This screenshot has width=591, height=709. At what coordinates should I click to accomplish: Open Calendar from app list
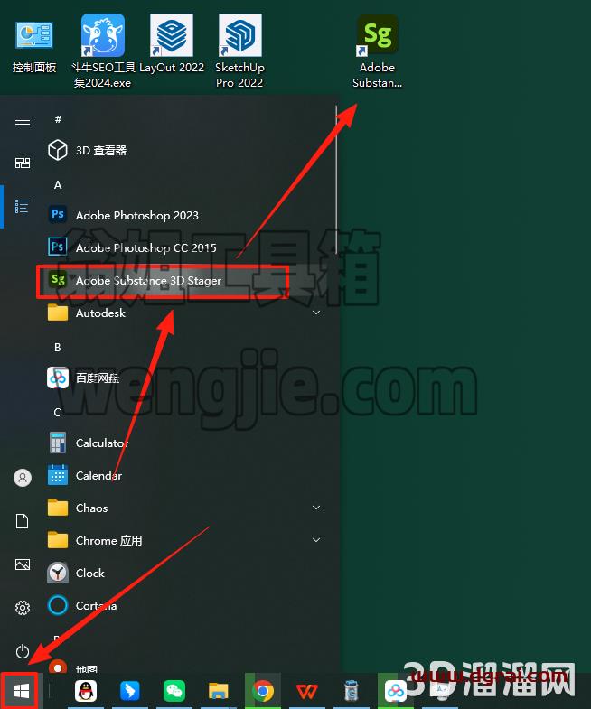pos(185,476)
